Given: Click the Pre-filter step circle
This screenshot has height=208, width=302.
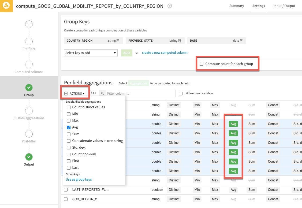Looking at the screenshot, I should coord(29,41).
